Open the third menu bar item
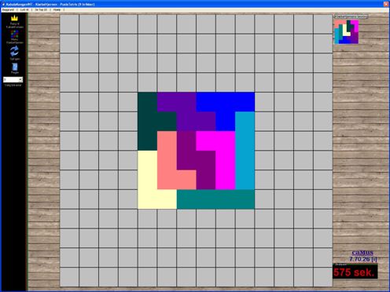This screenshot has height=292, width=390. [41, 9]
